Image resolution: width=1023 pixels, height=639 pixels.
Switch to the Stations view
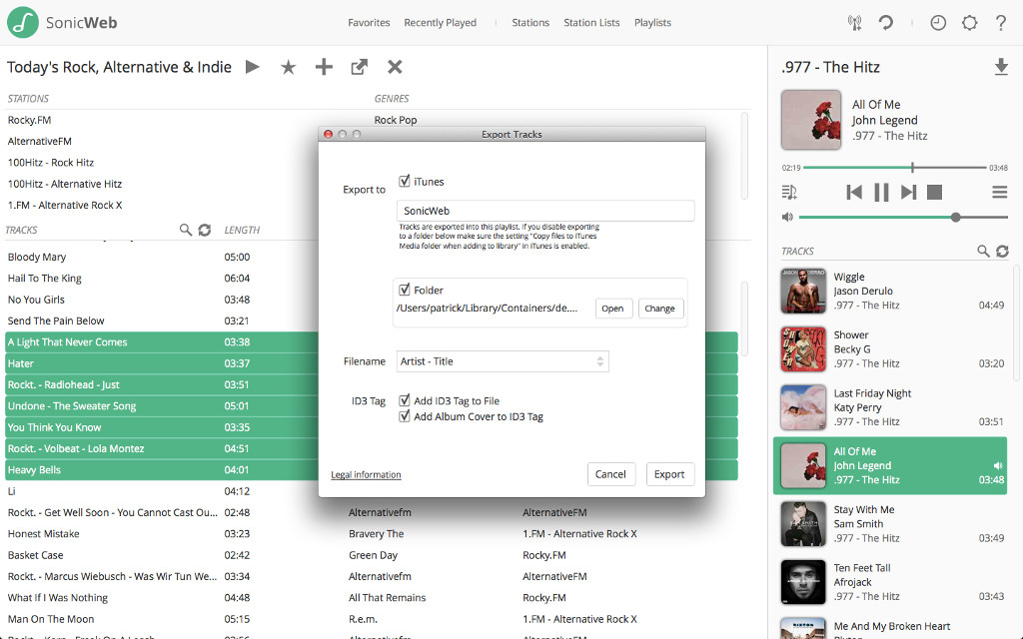[530, 22]
